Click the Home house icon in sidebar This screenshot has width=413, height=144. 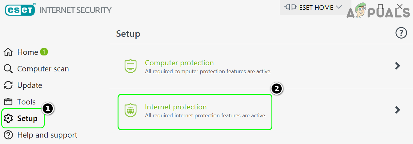[x=8, y=52]
